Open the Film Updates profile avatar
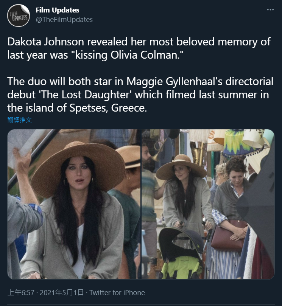The height and width of the screenshot is (306, 282). (x=19, y=16)
